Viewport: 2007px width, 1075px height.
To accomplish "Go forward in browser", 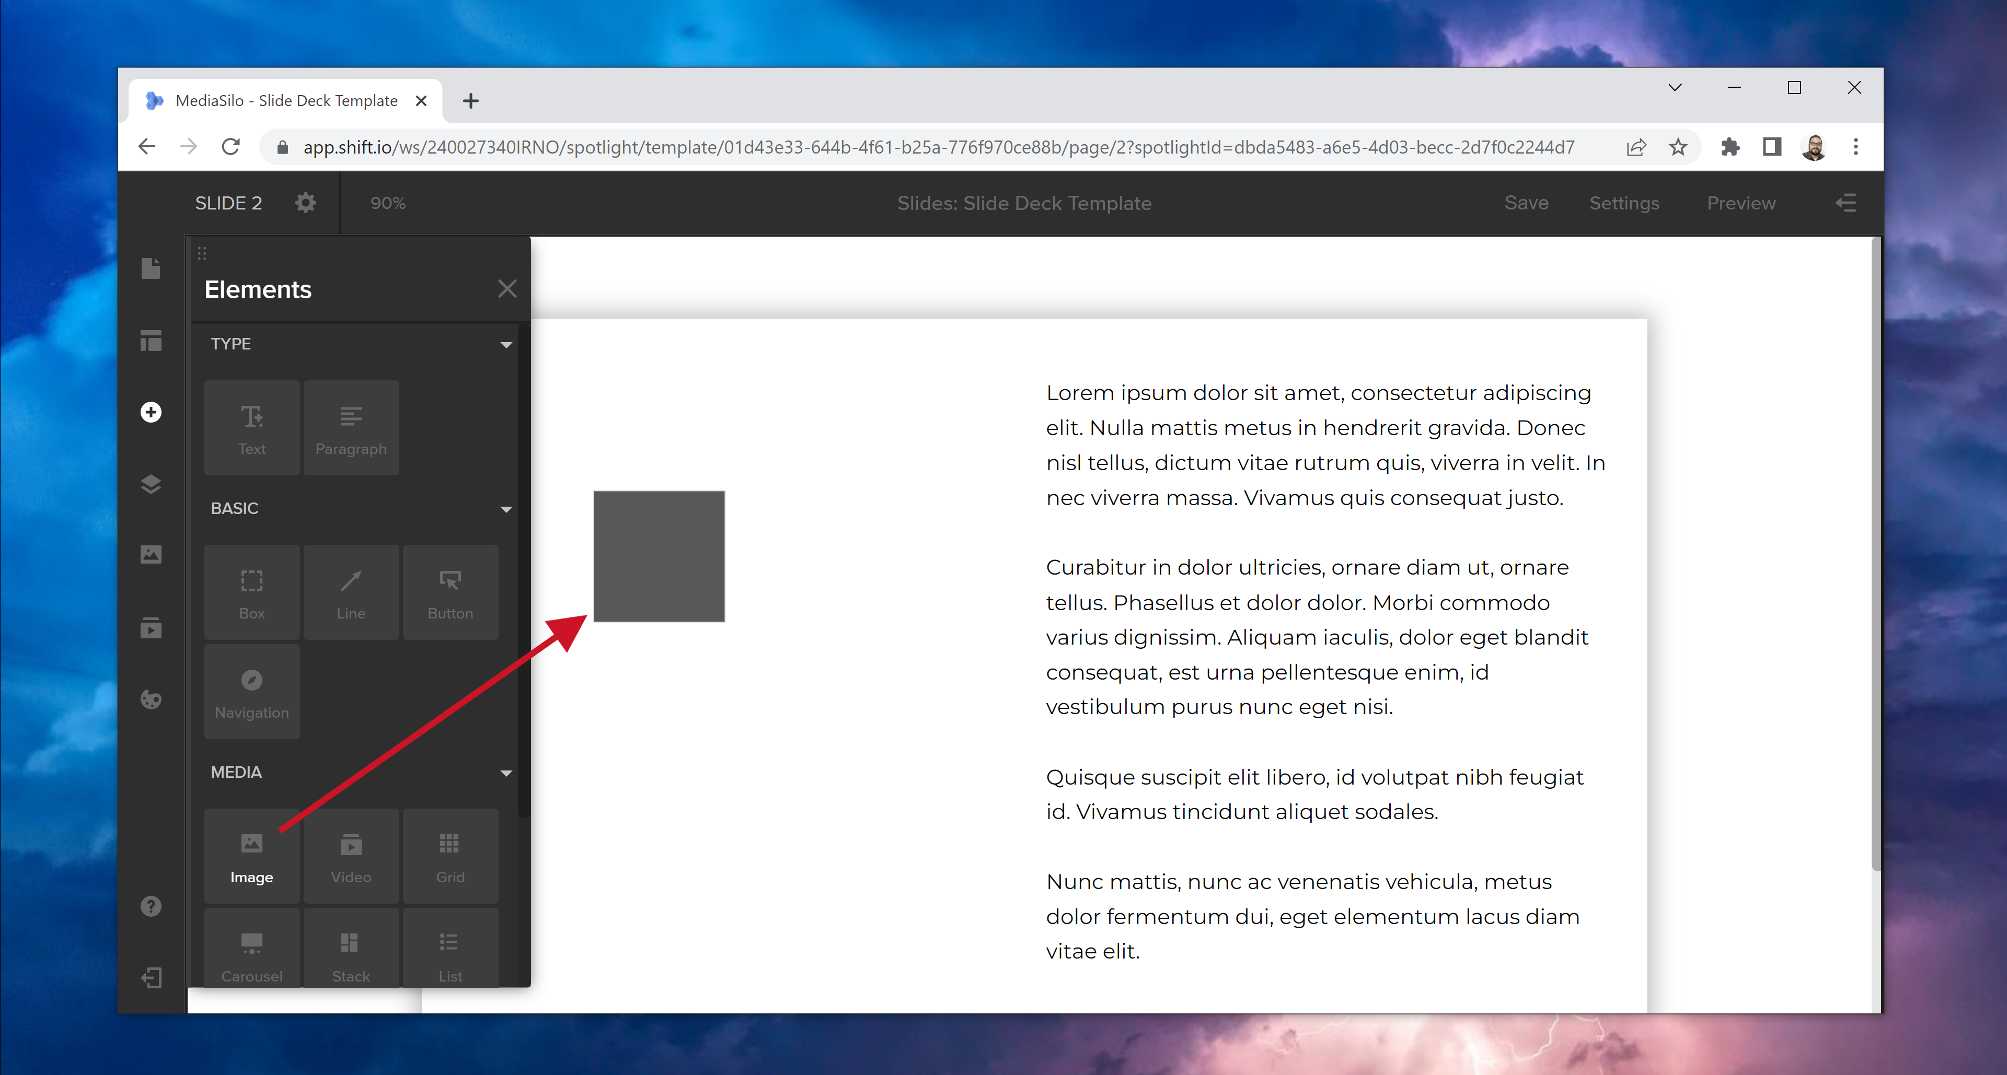I will coord(189,146).
